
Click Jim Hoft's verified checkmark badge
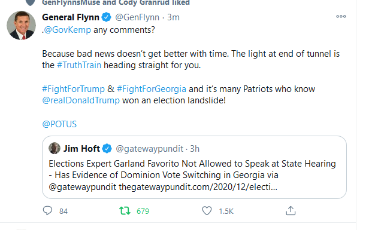107,149
